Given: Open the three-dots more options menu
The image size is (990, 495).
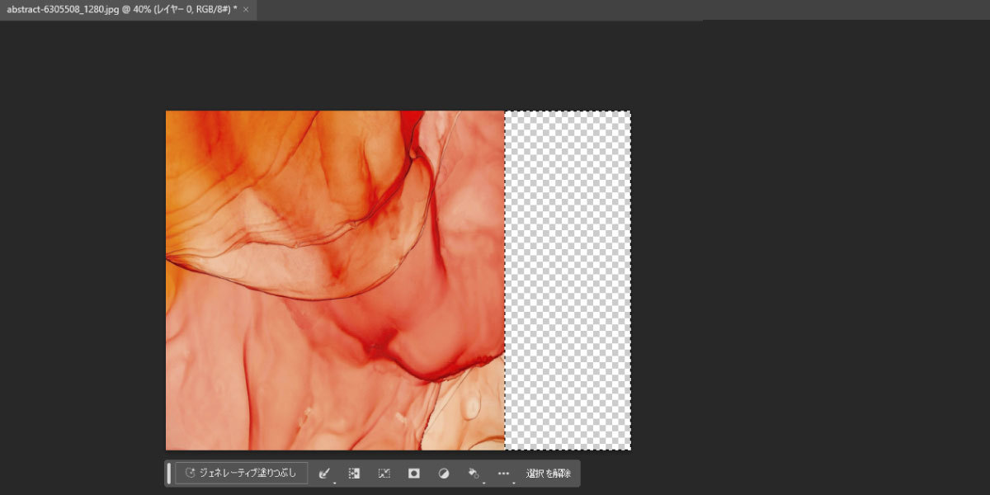Looking at the screenshot, I should [x=503, y=474].
